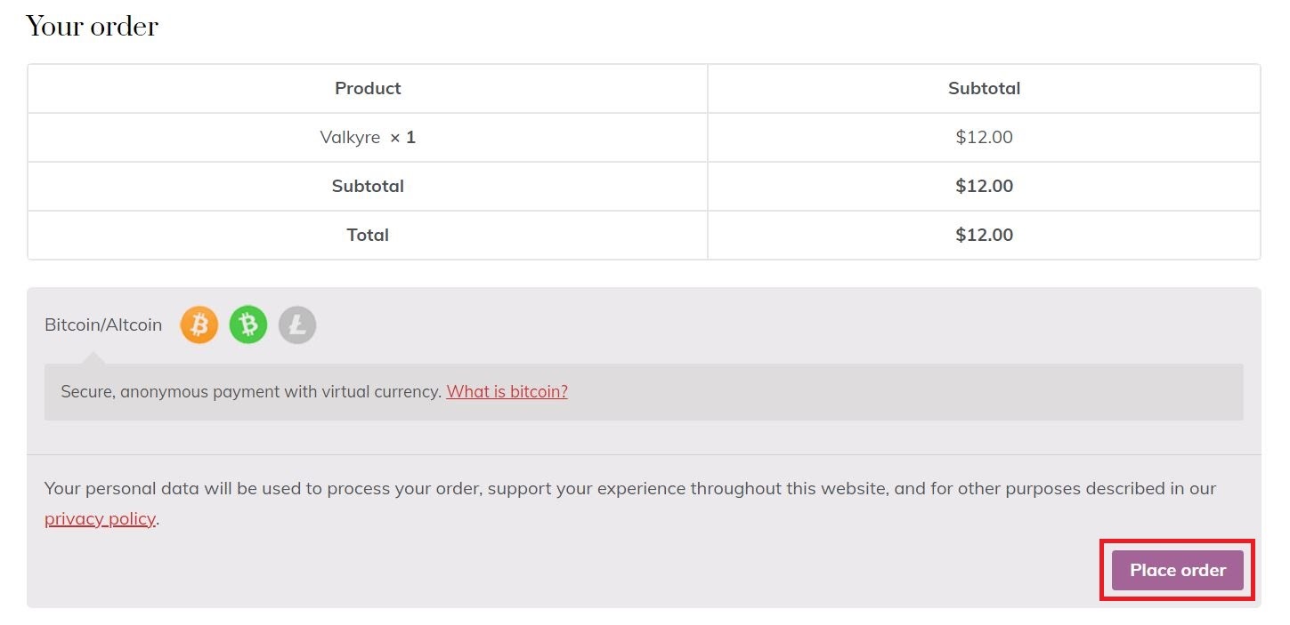Image resolution: width=1290 pixels, height=625 pixels.
Task: Click the green Bitcoin Cash icon
Action: point(248,325)
